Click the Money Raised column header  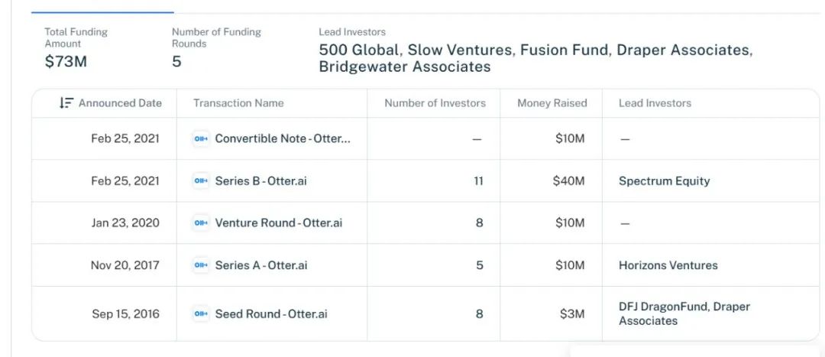[552, 103]
